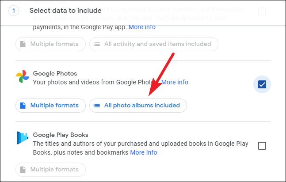This screenshot has height=182, width=286.
Task: Open Multiple formats for Google Photos
Action: click(x=50, y=106)
